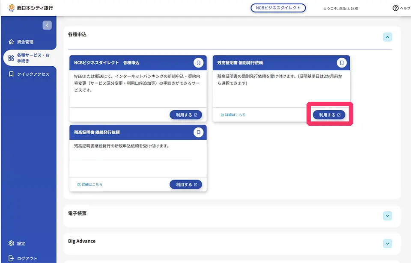This screenshot has width=411, height=263.
Task: Click the Big Advance heading text
Action: coord(82,241)
